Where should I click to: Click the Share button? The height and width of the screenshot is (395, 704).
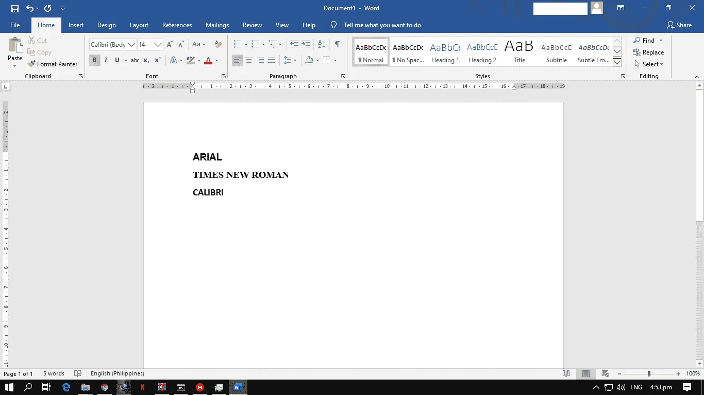[679, 25]
